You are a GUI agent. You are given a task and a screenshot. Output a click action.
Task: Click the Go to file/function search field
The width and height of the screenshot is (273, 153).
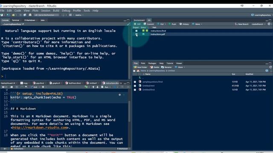(x=46, y=15)
